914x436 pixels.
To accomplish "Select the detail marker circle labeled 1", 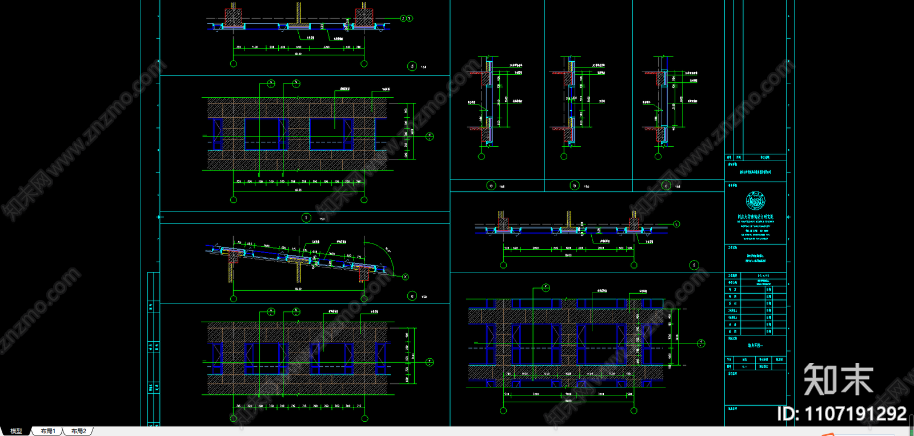I will click(306, 218).
